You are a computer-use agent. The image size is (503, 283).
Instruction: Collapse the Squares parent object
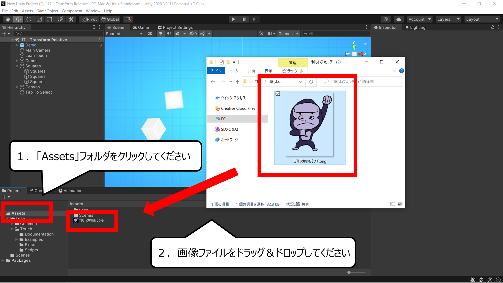pyautogui.click(x=17, y=66)
